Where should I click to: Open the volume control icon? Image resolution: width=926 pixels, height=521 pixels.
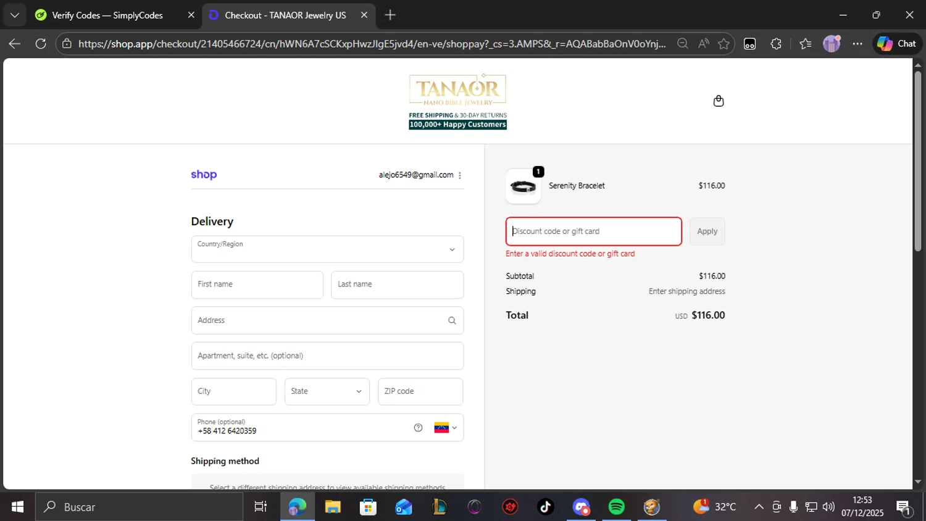click(828, 507)
